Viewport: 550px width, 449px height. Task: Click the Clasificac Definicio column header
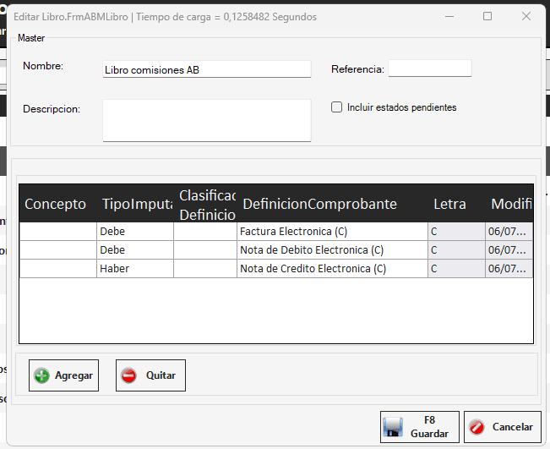coord(205,204)
